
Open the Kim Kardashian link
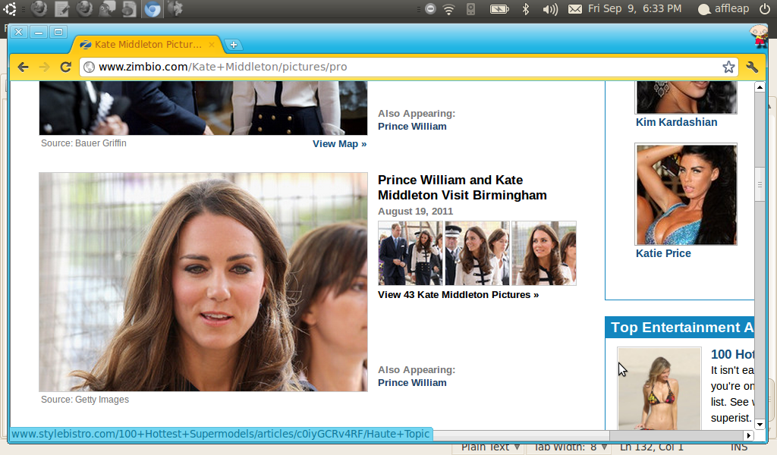pos(676,122)
